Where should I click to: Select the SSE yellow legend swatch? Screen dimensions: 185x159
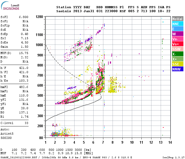[x=178, y=64]
